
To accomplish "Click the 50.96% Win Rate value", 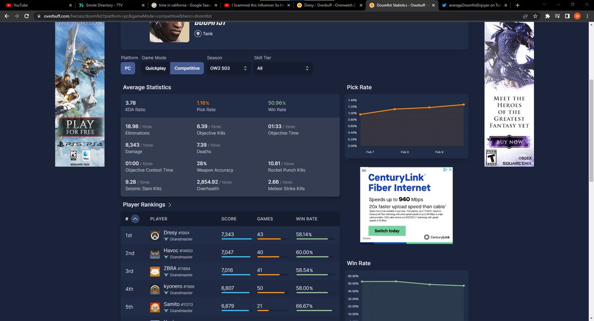I will [277, 103].
